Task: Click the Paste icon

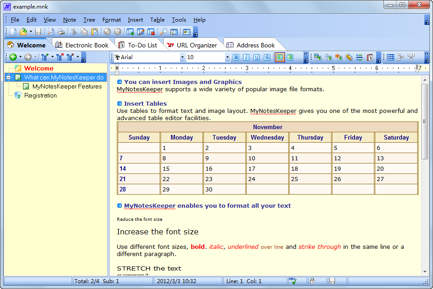Action: coord(95,32)
